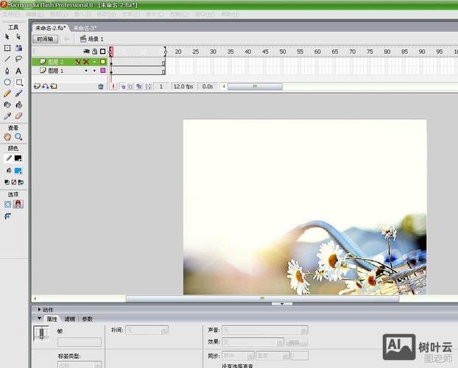The width and height of the screenshot is (458, 368).
Task: Click the Lasso tool
Action: [18, 59]
